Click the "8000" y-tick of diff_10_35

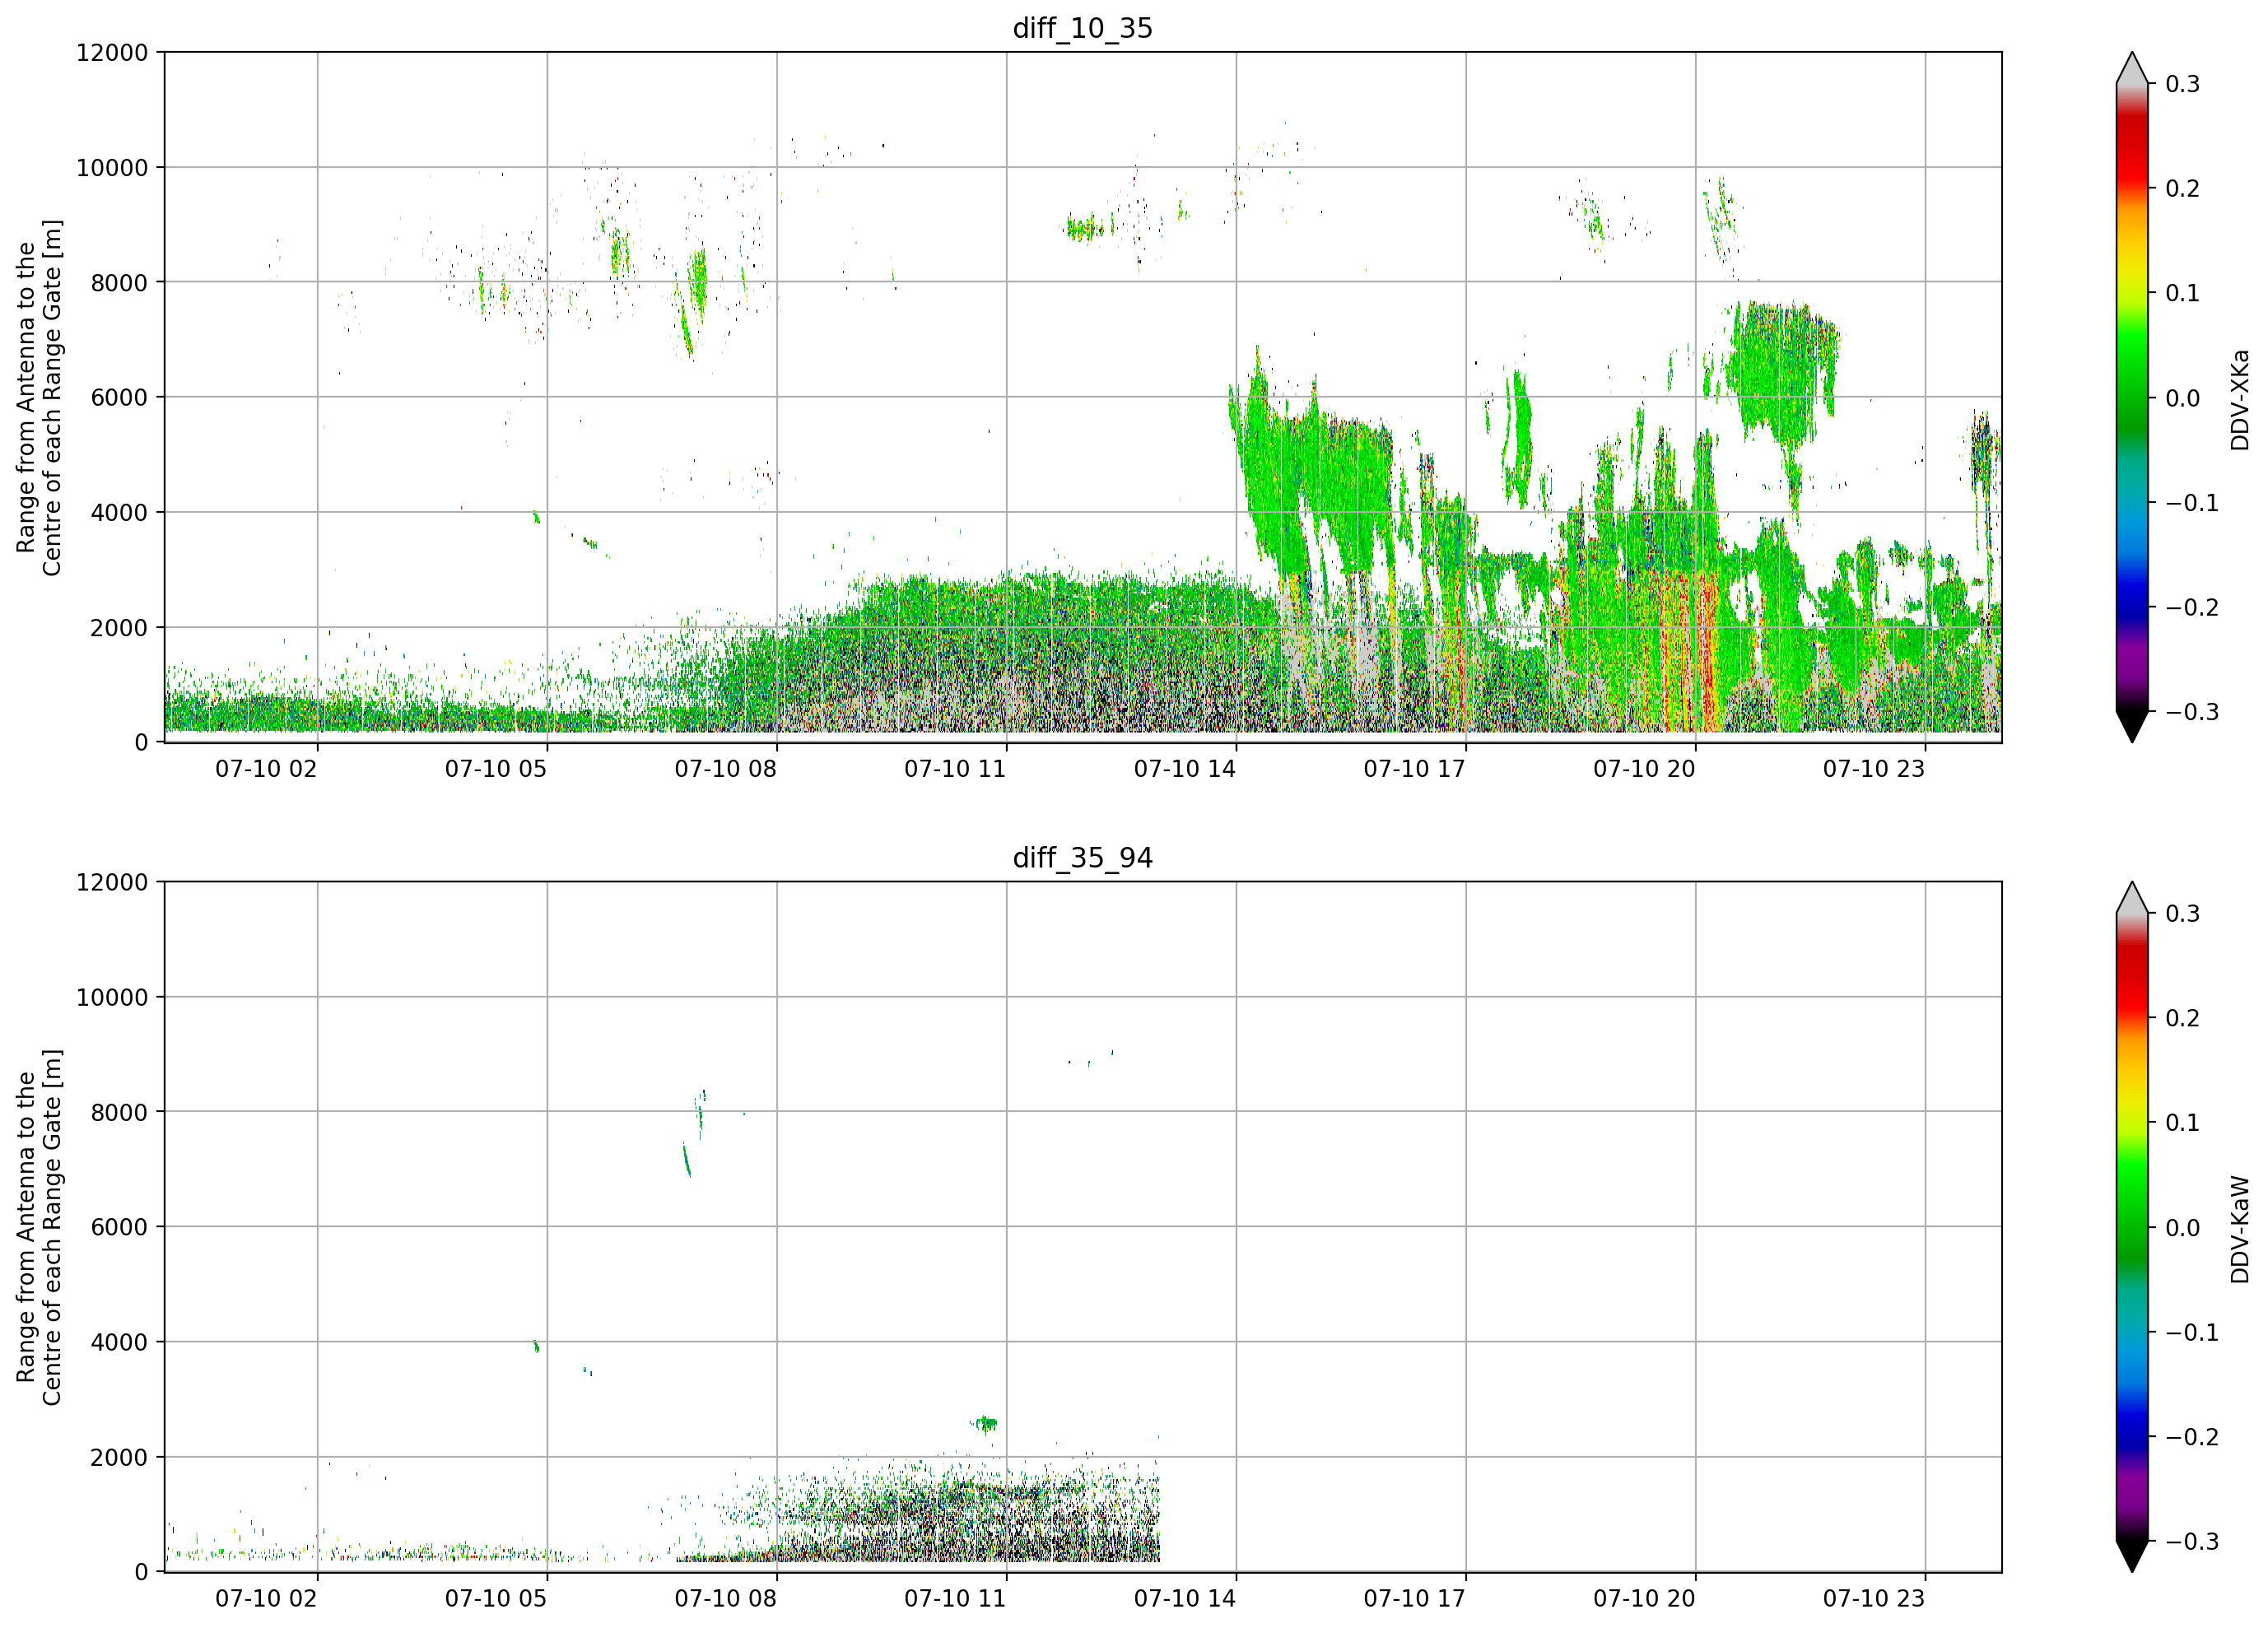coord(119,283)
